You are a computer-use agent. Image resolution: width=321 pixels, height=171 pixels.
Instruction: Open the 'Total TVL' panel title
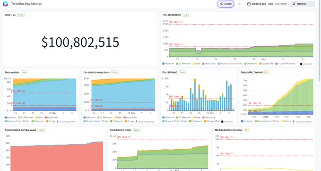click(10, 15)
